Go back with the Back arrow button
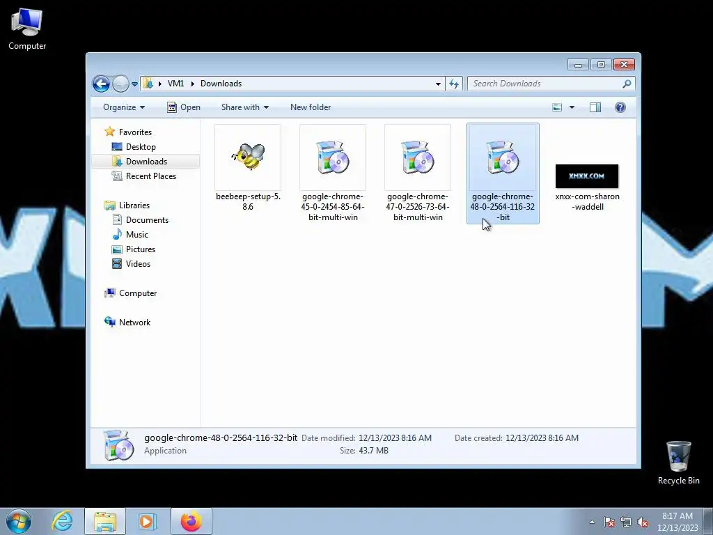Viewport: 713px width, 535px height. (102, 84)
